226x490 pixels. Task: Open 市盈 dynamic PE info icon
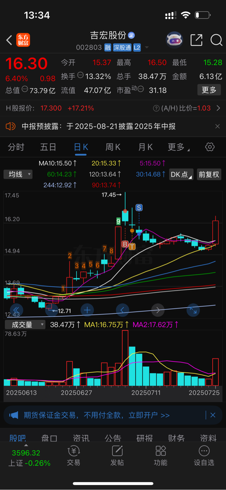[141, 89]
